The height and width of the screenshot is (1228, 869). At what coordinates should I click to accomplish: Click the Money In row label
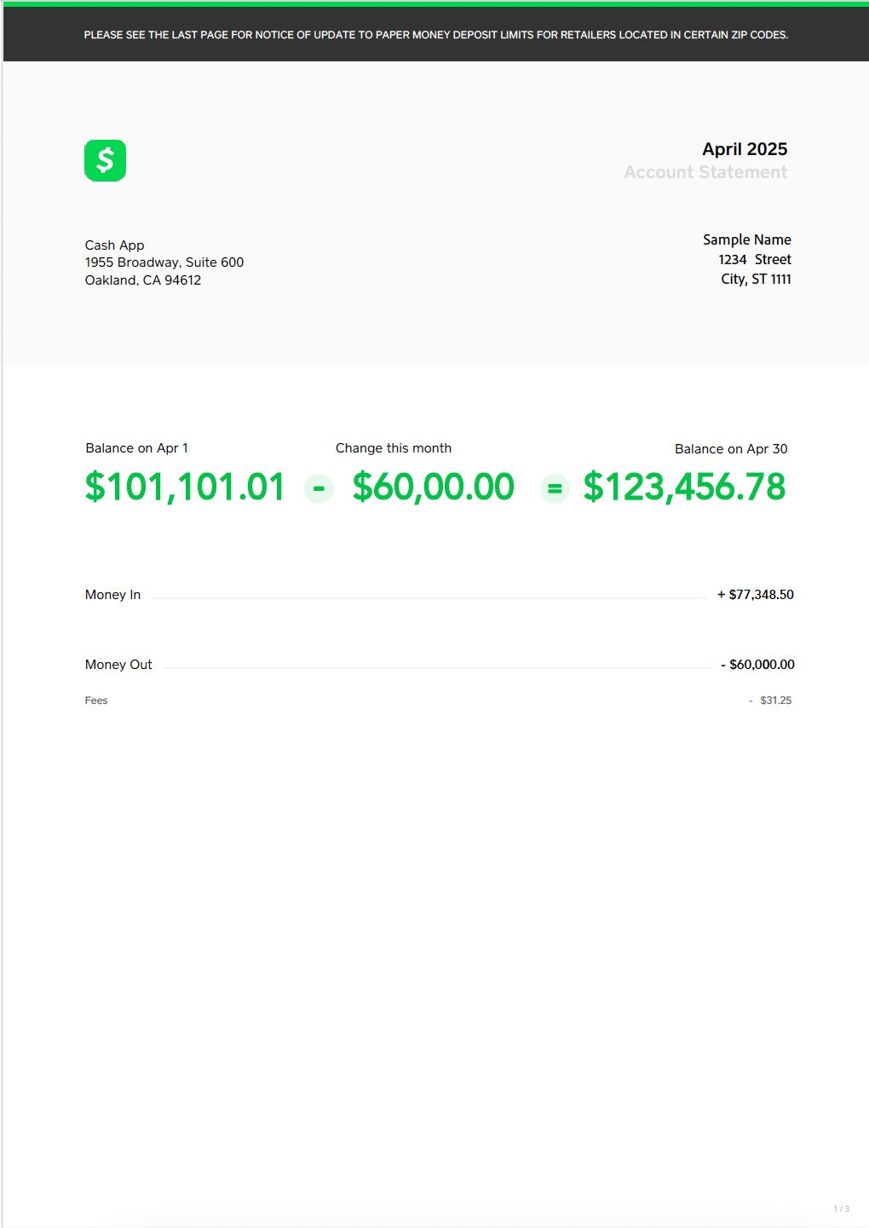coord(112,595)
